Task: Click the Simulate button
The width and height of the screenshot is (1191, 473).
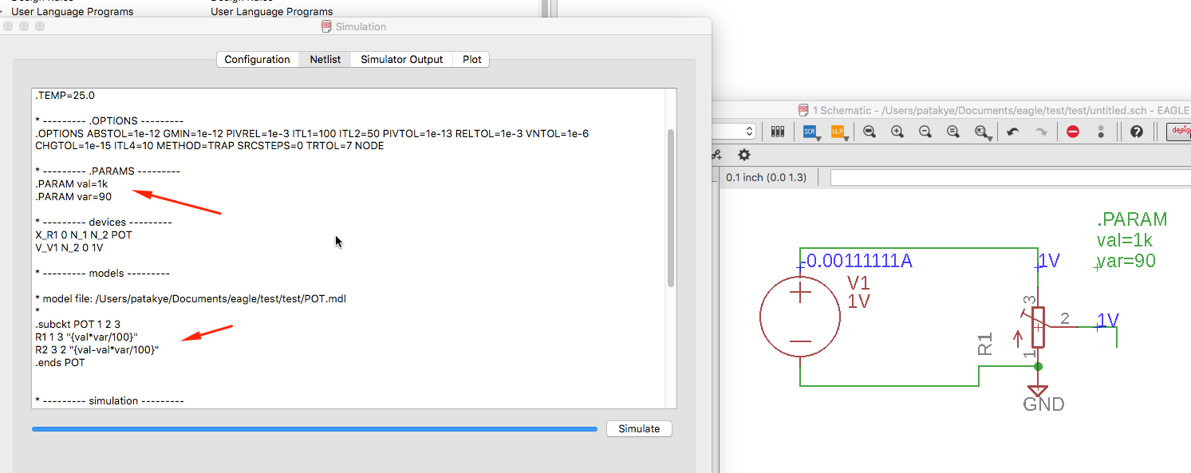Action: click(x=639, y=428)
